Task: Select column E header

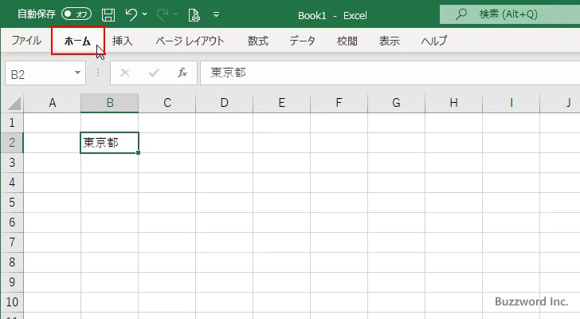Action: [x=281, y=103]
